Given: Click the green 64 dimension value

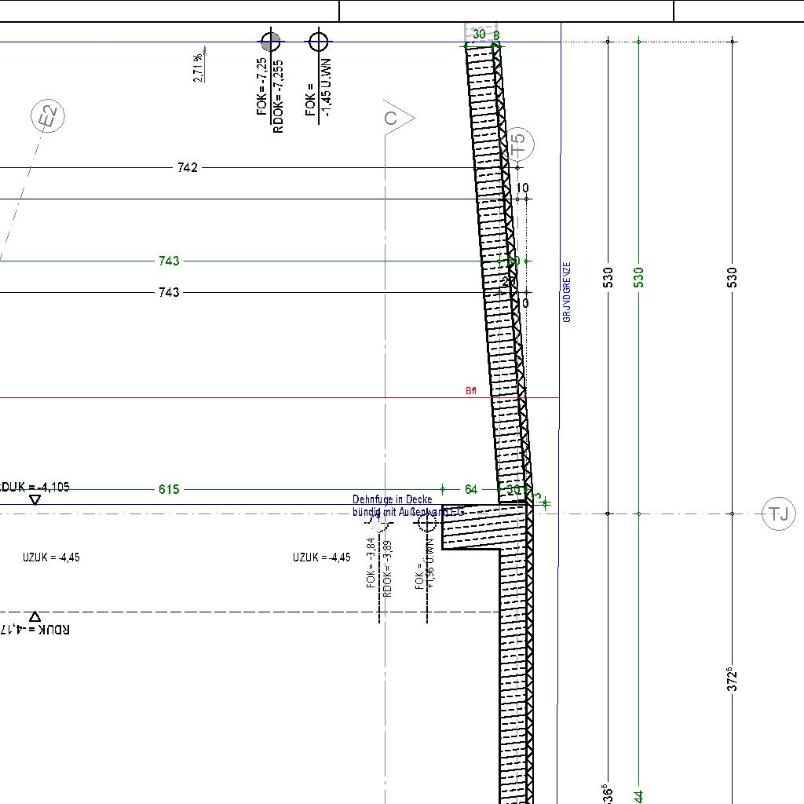Looking at the screenshot, I should tap(470, 489).
